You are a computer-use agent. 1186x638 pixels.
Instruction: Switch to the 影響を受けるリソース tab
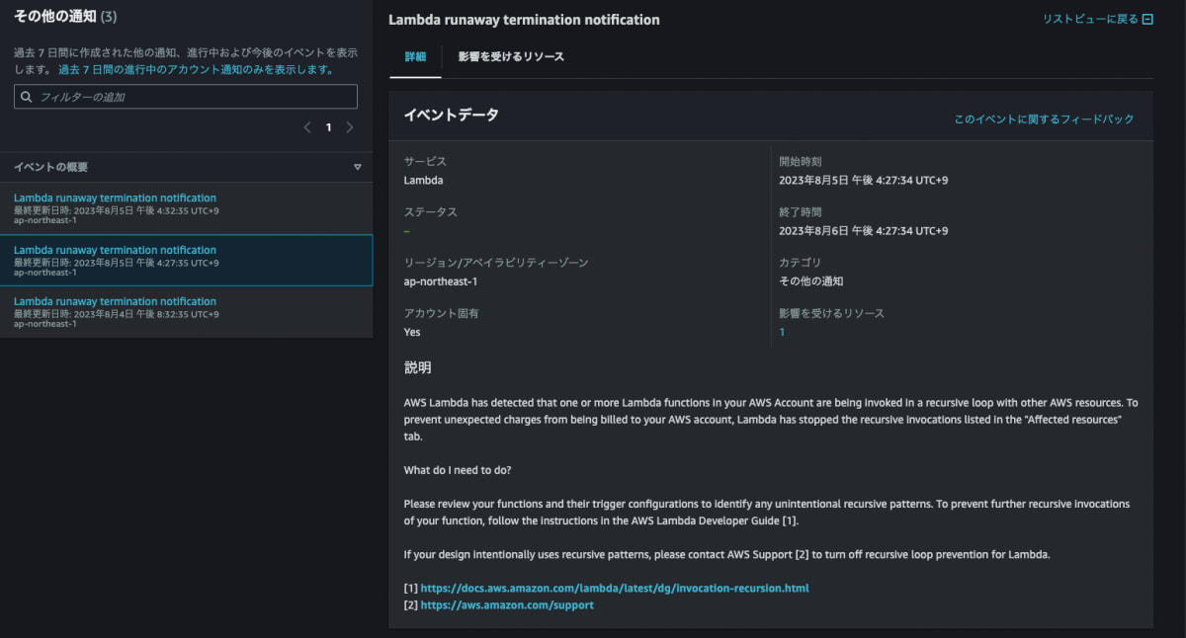point(511,57)
